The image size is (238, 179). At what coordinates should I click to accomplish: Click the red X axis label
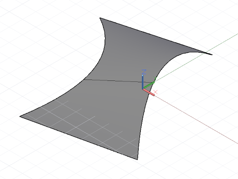tap(155, 92)
